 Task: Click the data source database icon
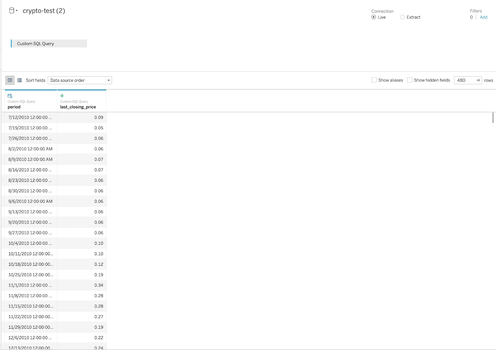tap(11, 11)
